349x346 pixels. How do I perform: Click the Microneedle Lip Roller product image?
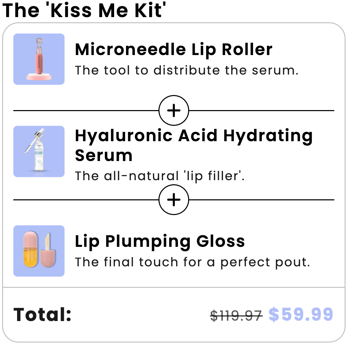[39, 59]
